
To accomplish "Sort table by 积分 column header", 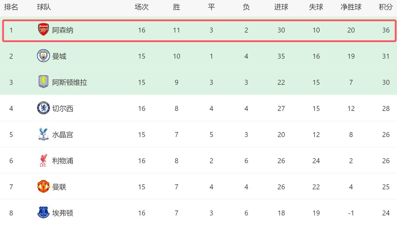I will tap(386, 7).
